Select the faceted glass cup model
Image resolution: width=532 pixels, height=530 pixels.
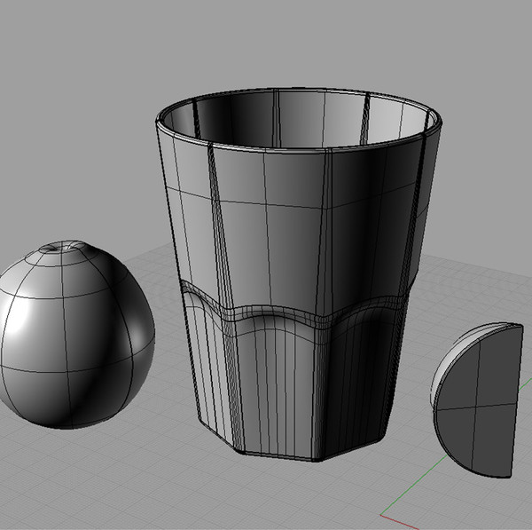[299, 274]
